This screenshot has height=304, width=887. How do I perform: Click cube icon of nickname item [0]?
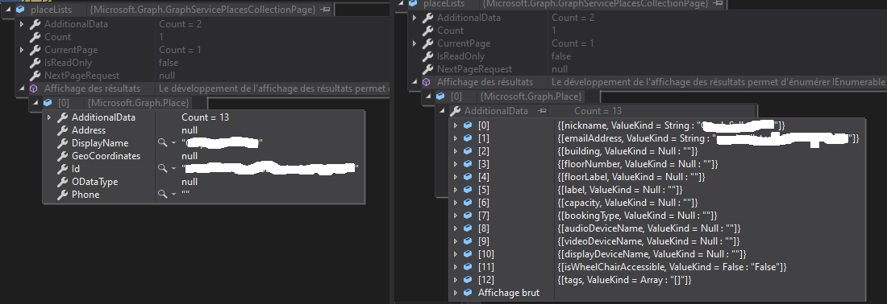coord(467,125)
